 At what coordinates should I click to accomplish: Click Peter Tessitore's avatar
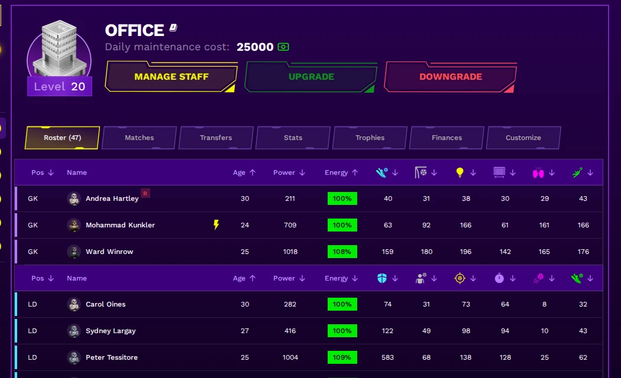click(74, 357)
